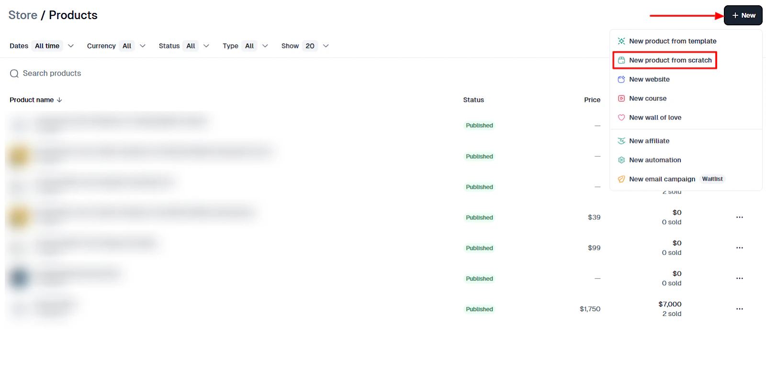
Task: Open more options for $39 product
Action: (x=740, y=217)
